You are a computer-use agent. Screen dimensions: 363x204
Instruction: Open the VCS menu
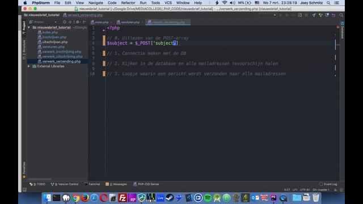coord(168,3)
